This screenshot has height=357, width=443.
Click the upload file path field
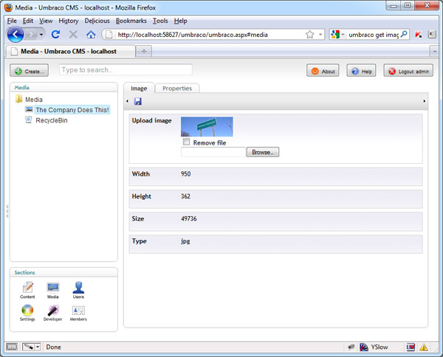pos(213,152)
